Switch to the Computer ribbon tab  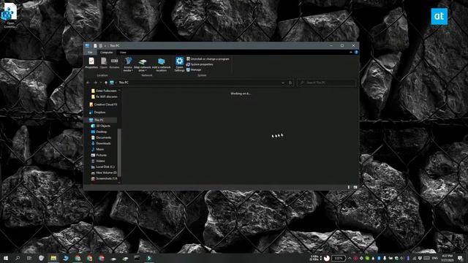(107, 53)
